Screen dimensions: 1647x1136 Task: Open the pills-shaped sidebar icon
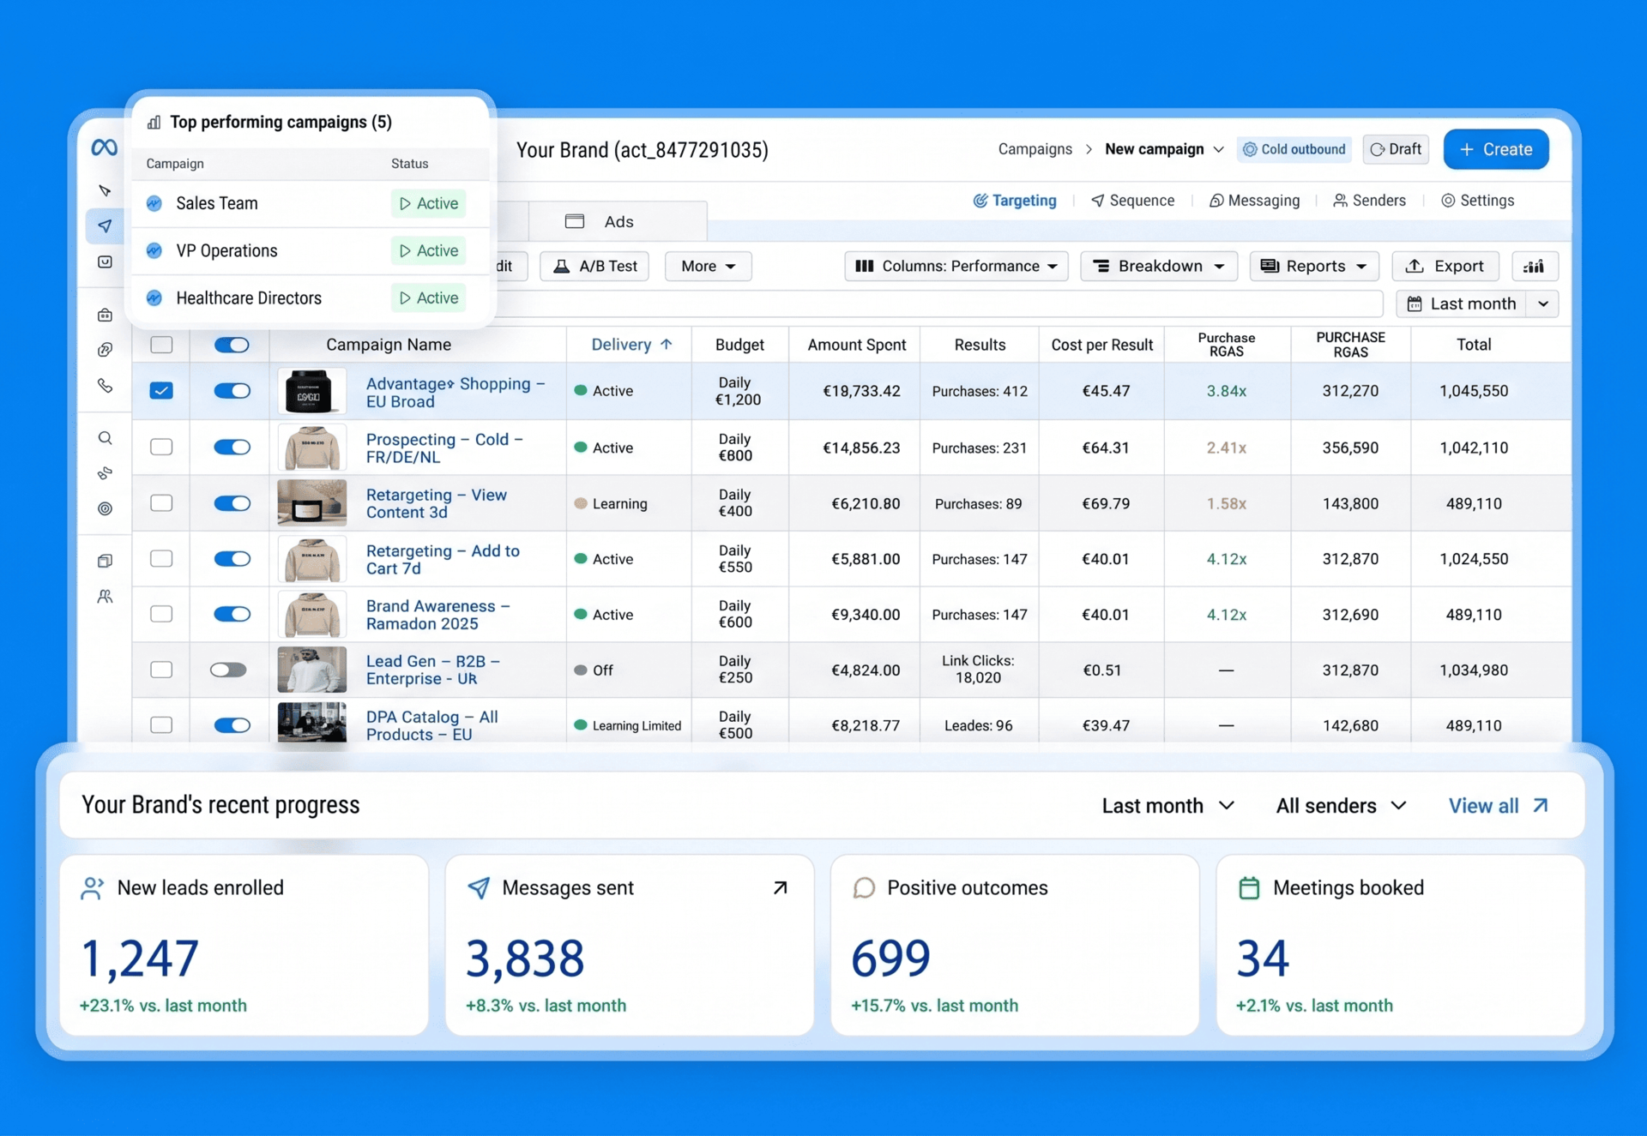[x=105, y=473]
